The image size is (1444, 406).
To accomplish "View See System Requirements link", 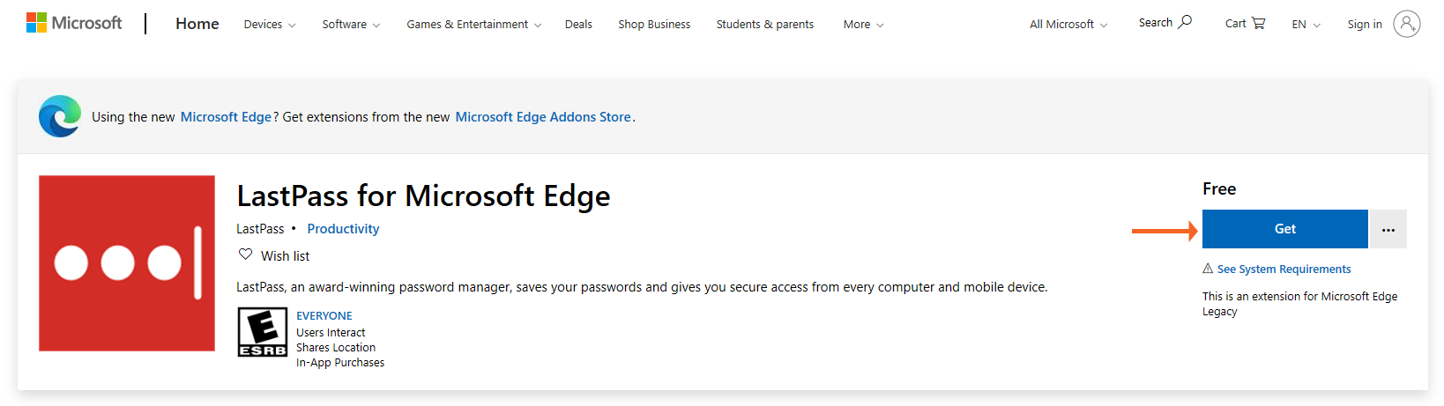I will [x=1284, y=269].
